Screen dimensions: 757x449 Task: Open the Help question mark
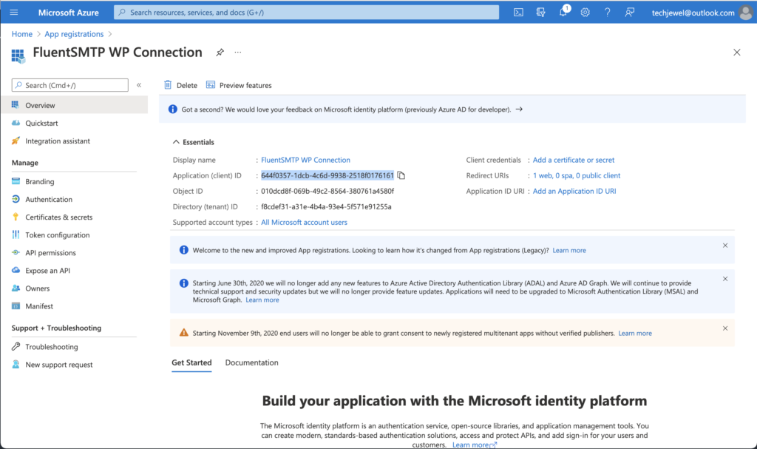(608, 13)
